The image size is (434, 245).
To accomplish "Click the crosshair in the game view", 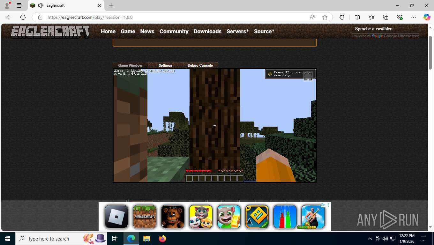I will click(x=215, y=126).
